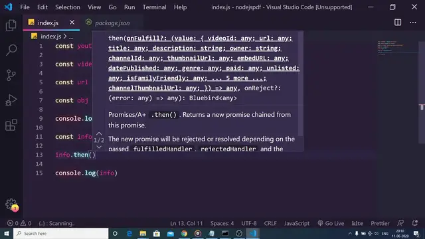Click the VS Code taskbar icon
This screenshot has height=239, width=425.
[252, 233]
